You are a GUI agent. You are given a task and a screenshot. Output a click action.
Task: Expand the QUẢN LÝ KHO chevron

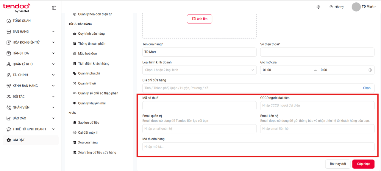click(x=54, y=64)
